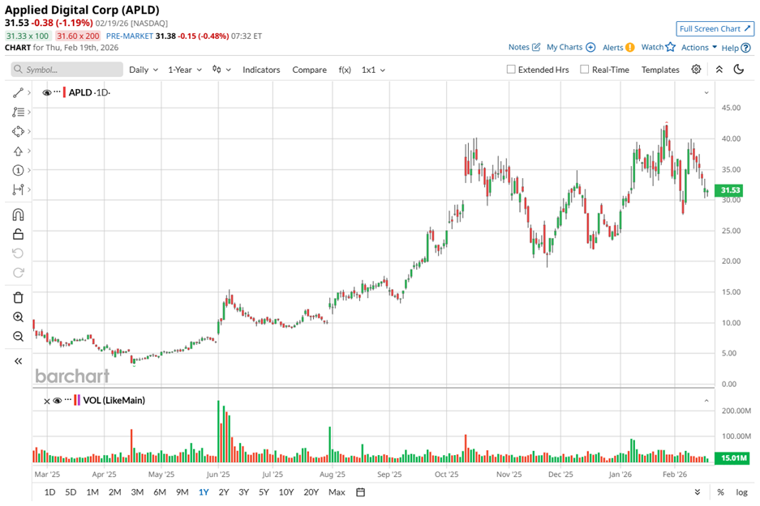Image resolution: width=760 pixels, height=506 pixels.
Task: Open the 1x1 chart layout dropdown
Action: coord(371,70)
